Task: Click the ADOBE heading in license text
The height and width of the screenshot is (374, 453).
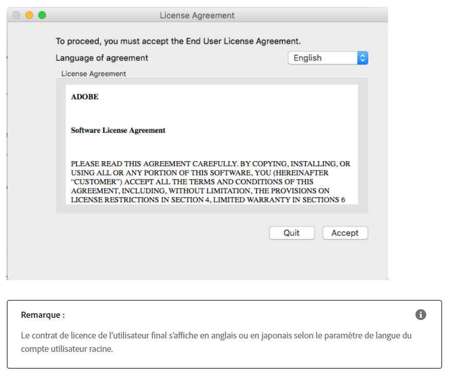Action: tap(84, 97)
